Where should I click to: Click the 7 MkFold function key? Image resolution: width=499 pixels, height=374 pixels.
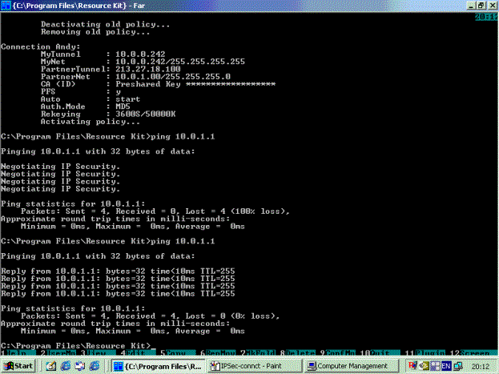click(x=258, y=353)
